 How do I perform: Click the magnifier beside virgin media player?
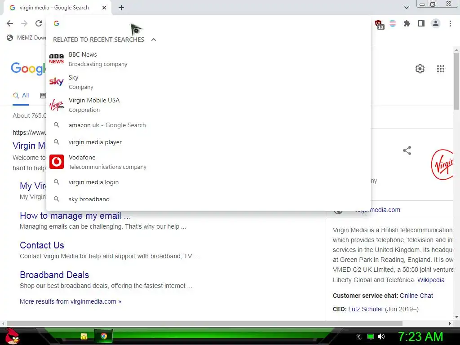[x=57, y=142]
